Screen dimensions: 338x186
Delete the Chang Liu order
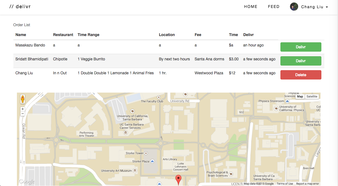point(301,75)
